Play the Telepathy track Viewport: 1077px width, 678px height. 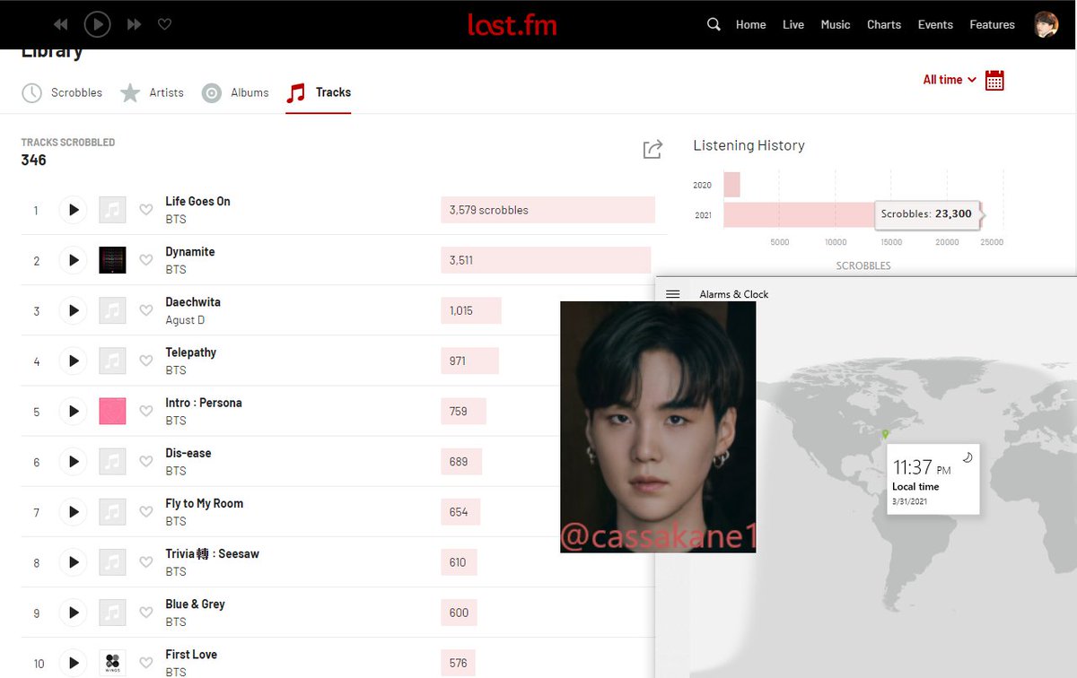(73, 361)
